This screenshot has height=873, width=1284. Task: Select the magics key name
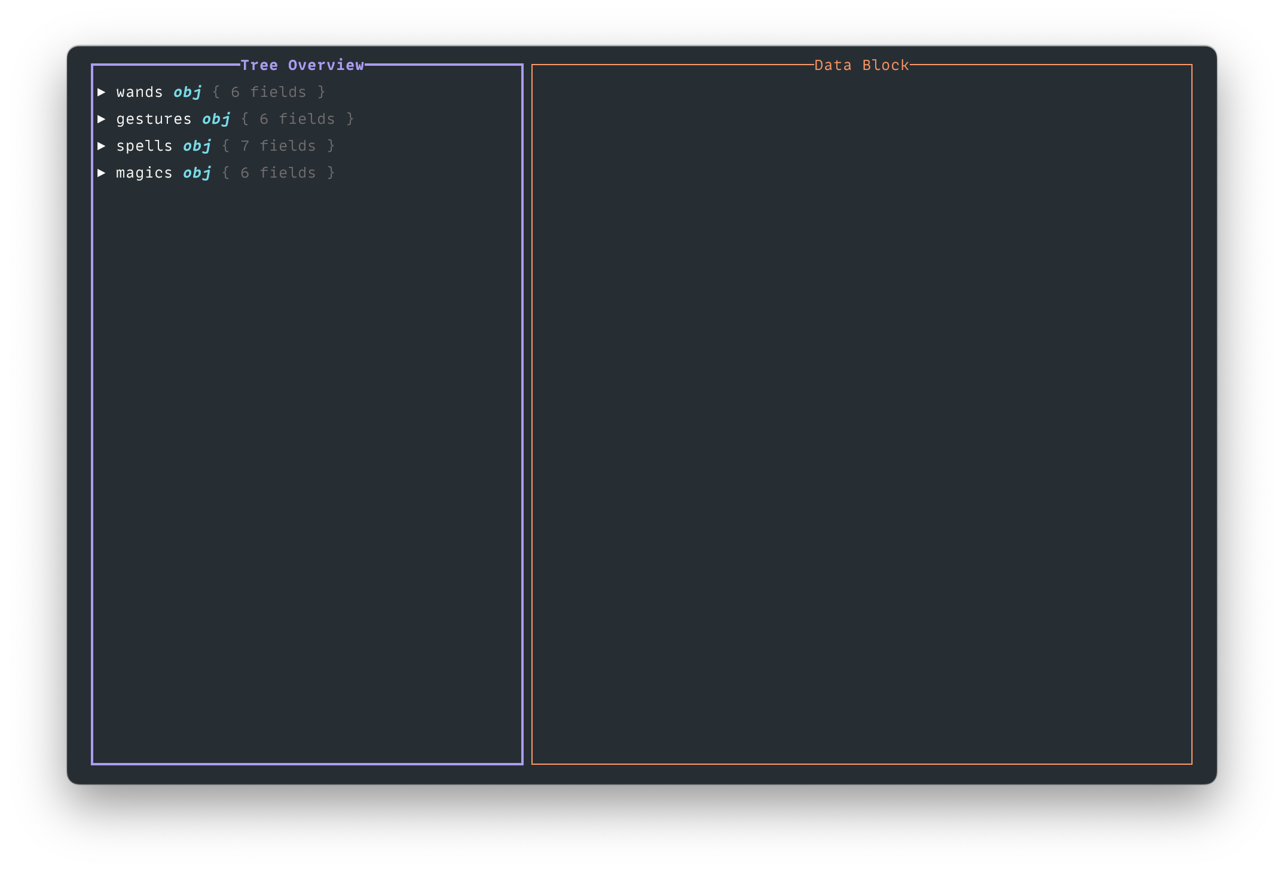(x=144, y=173)
